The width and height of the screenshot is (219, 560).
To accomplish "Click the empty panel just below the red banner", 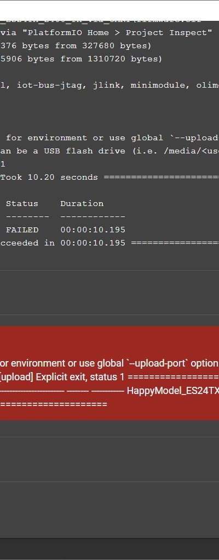I will point(109,459).
